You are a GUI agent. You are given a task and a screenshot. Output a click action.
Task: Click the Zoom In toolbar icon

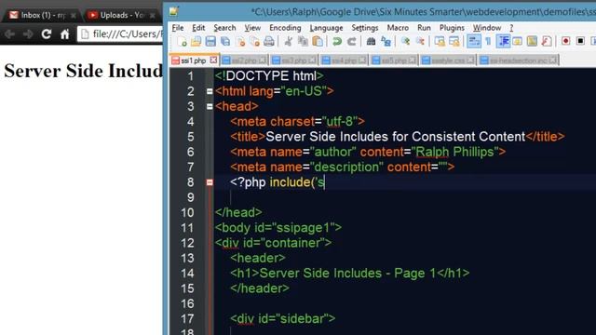[406, 41]
